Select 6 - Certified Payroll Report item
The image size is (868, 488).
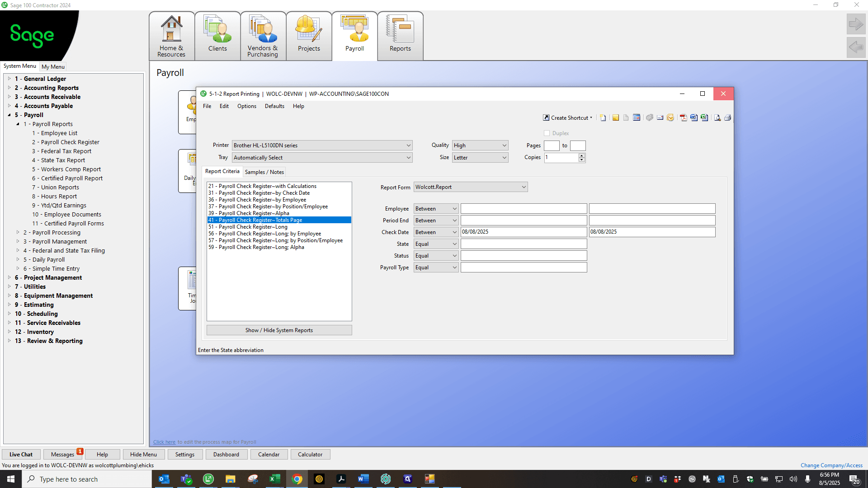tap(67, 178)
